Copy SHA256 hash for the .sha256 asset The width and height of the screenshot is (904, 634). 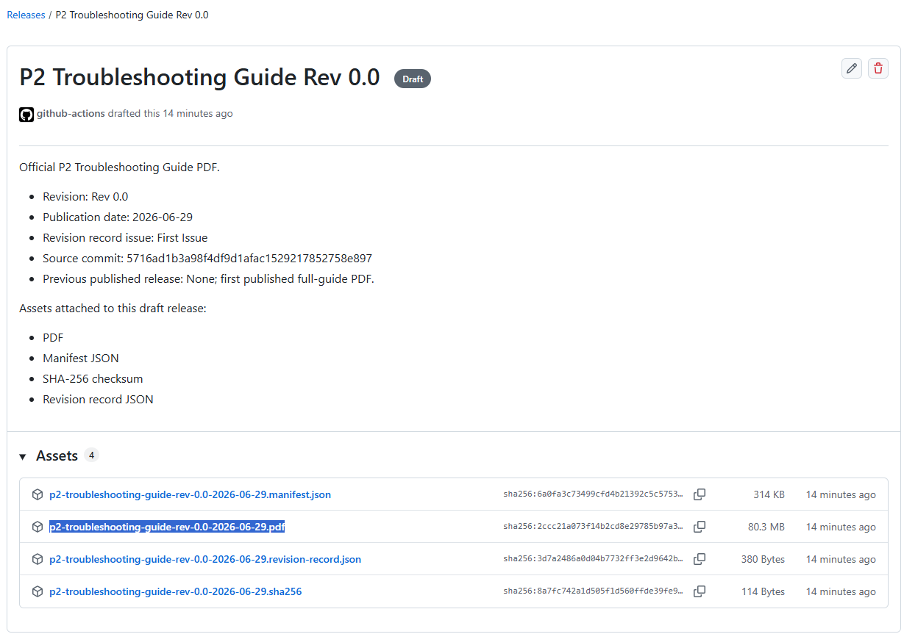click(x=700, y=591)
